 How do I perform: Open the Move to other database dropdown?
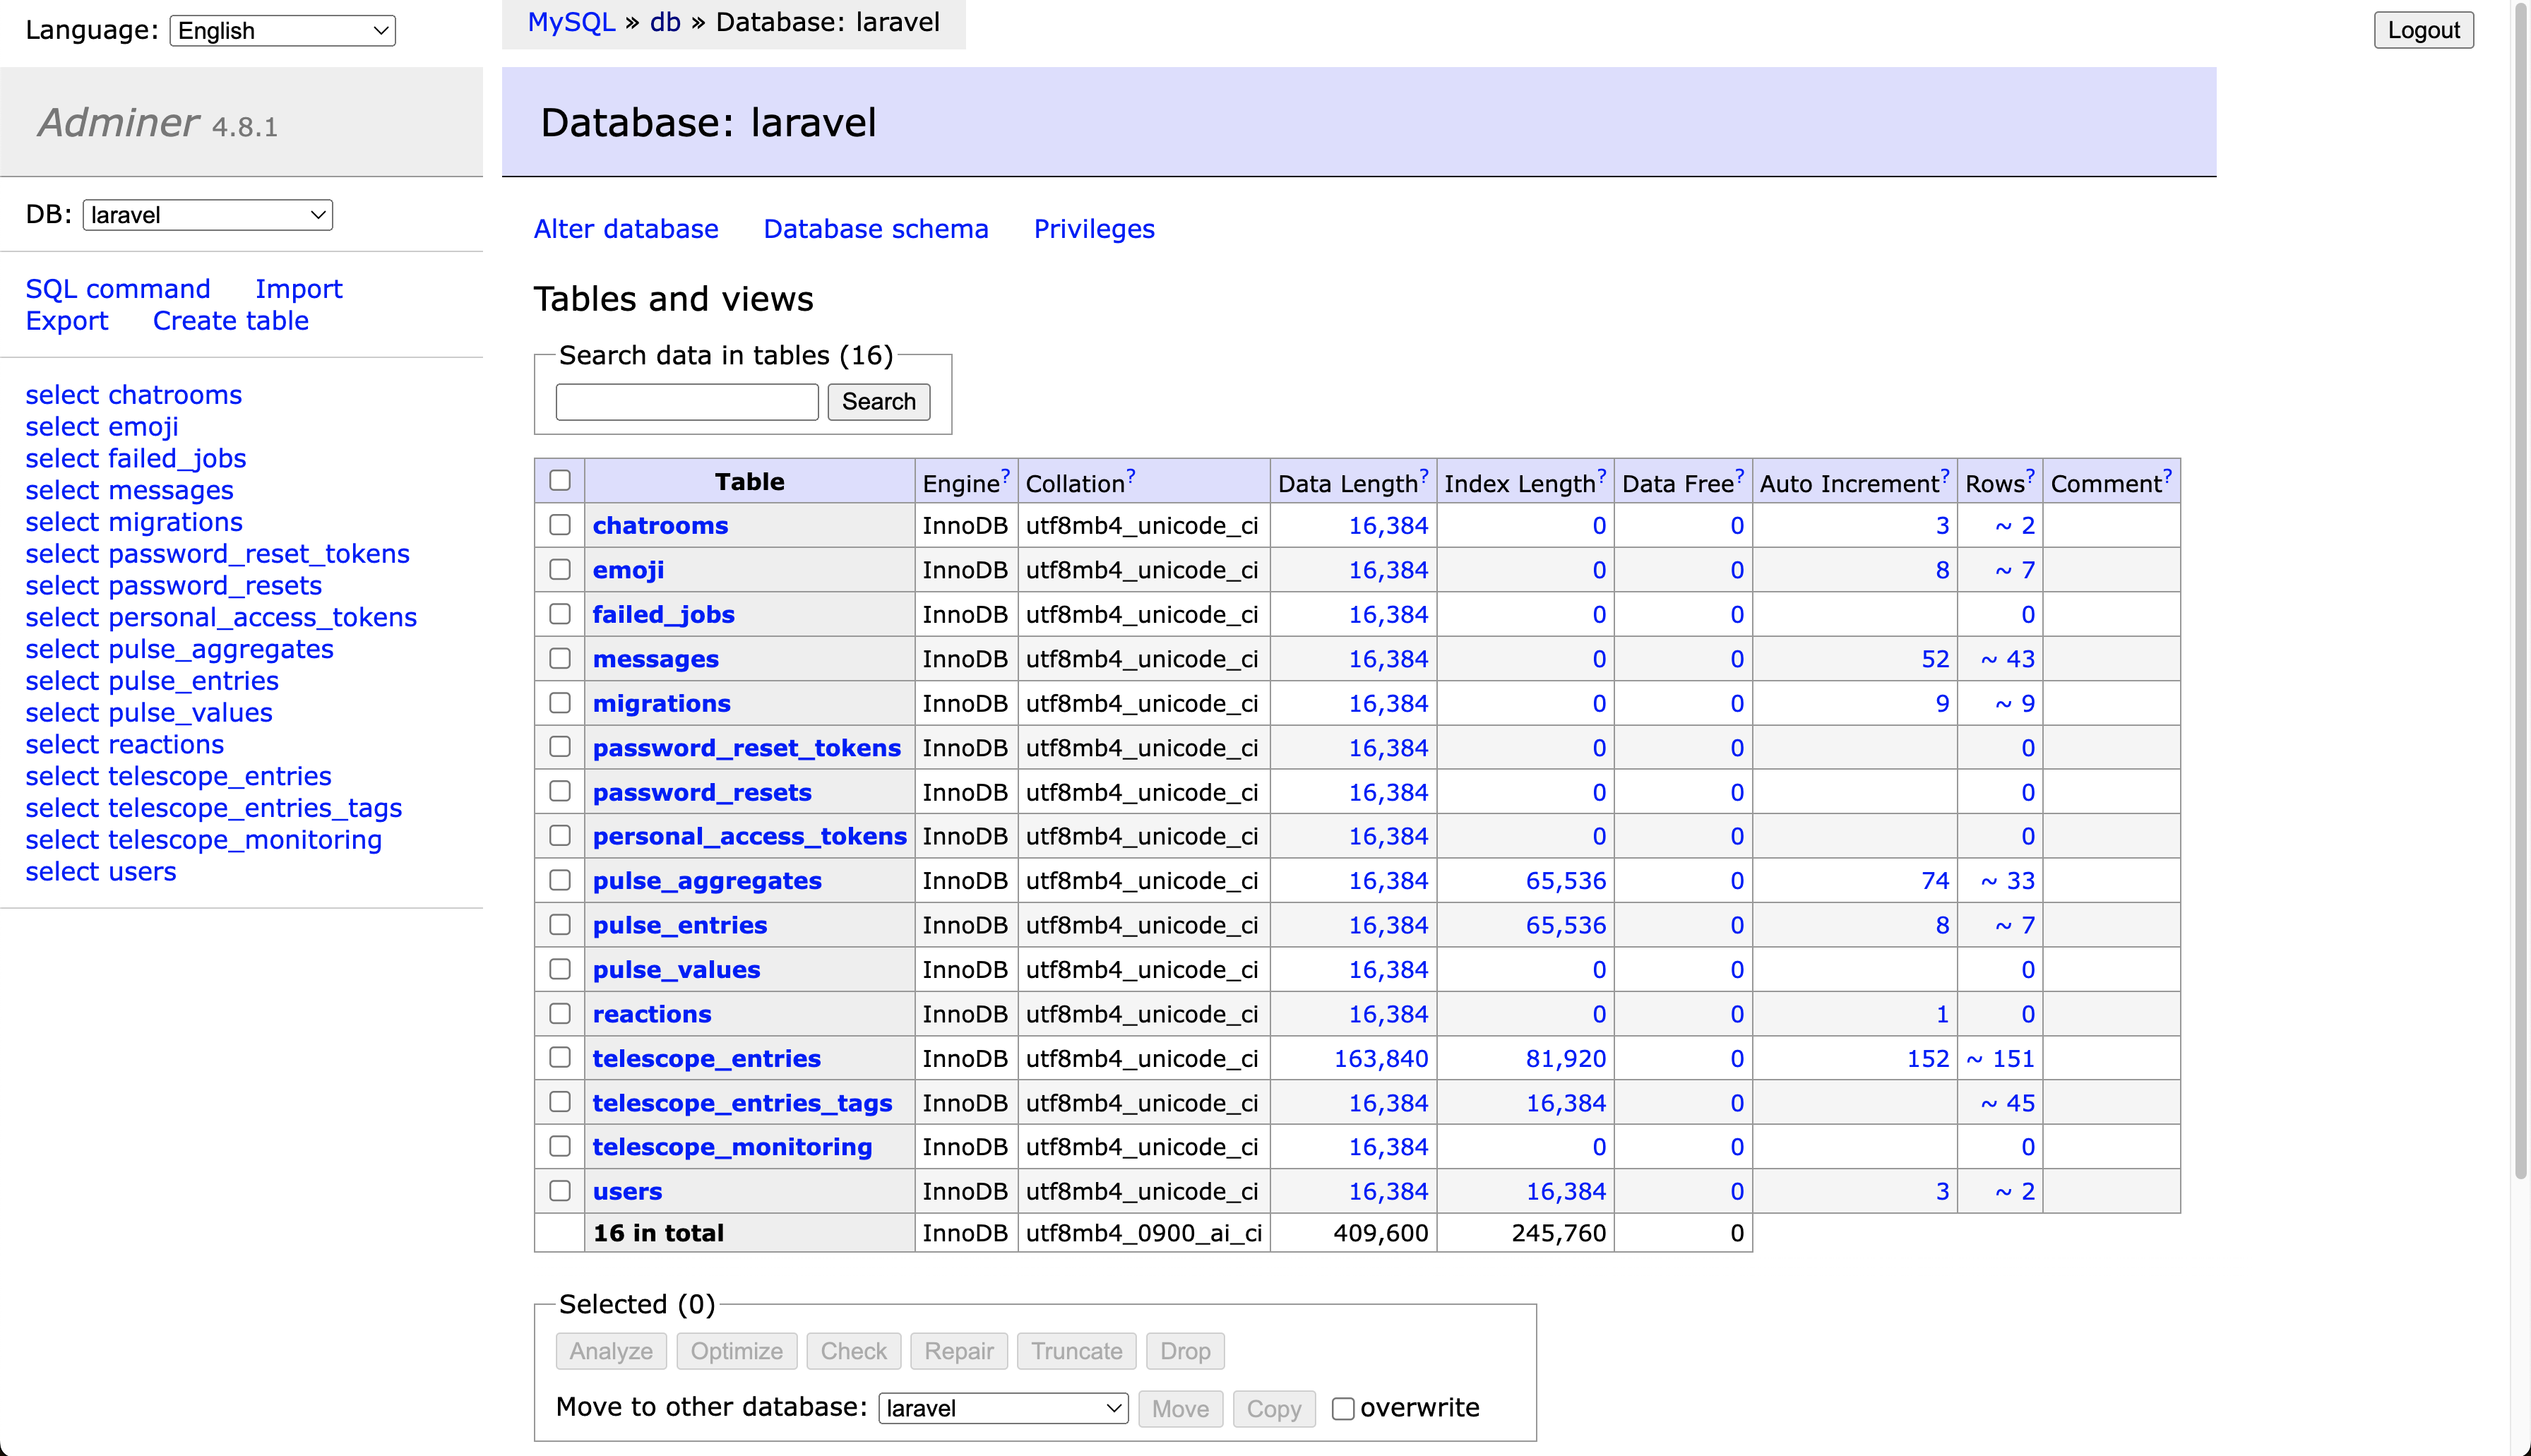click(1003, 1408)
